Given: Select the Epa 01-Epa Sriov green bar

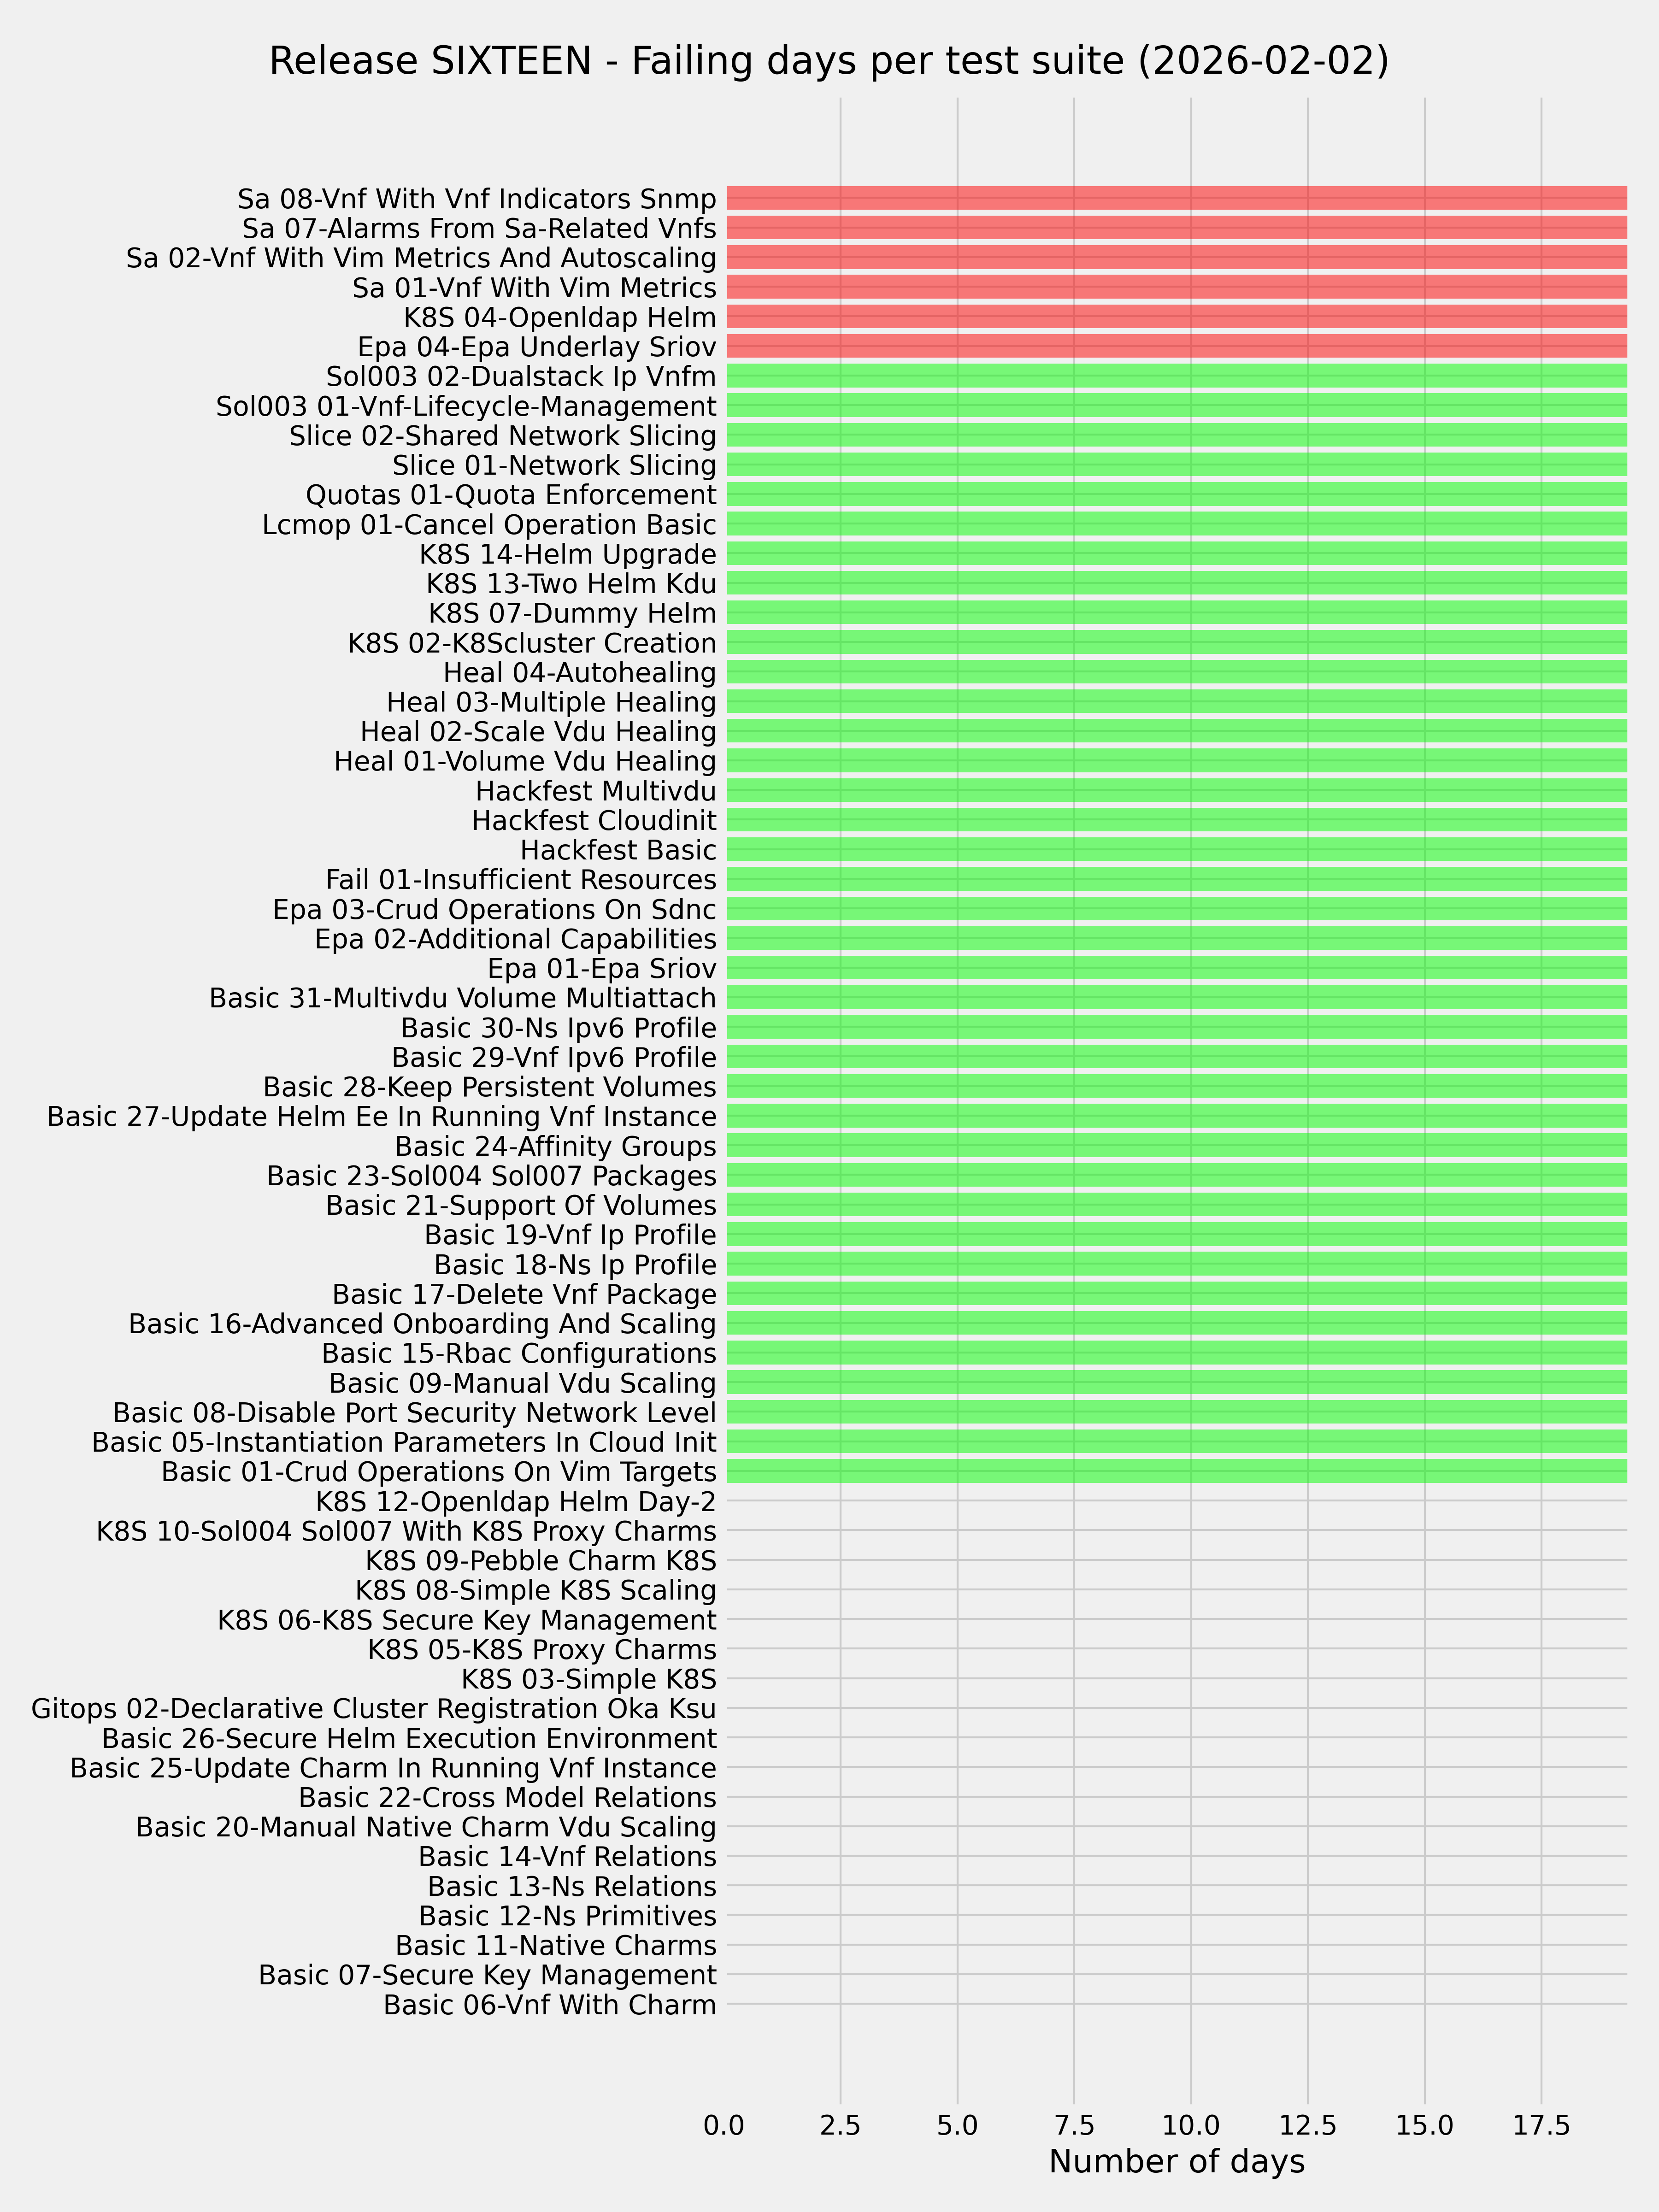Looking at the screenshot, I should (x=1176, y=968).
